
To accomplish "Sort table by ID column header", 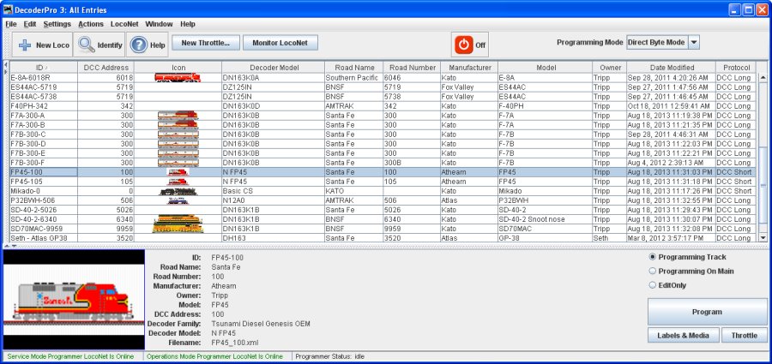I will pos(41,67).
